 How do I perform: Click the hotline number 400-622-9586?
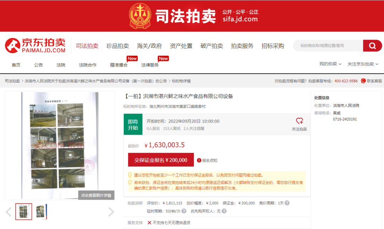tap(346, 81)
